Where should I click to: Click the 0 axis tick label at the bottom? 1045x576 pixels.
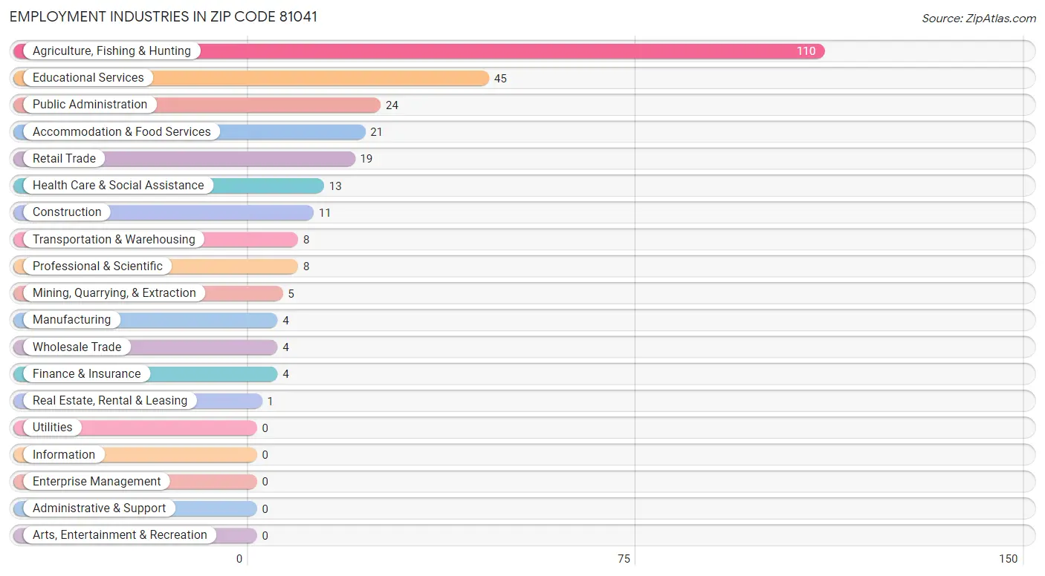(x=239, y=559)
